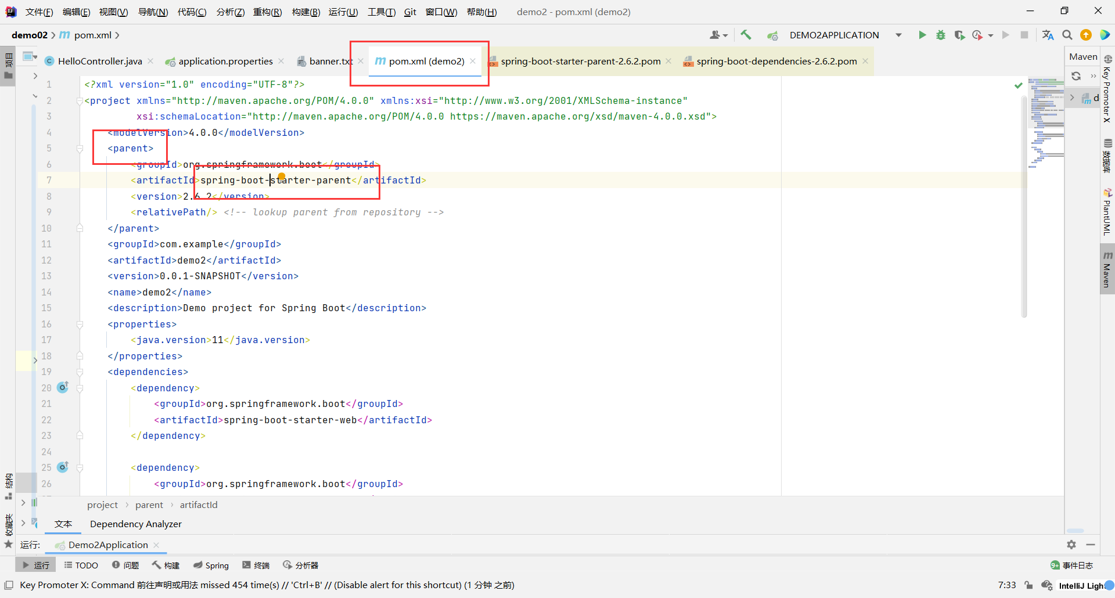Click the Build project hammer icon
Image resolution: width=1115 pixels, height=598 pixels.
746,35
